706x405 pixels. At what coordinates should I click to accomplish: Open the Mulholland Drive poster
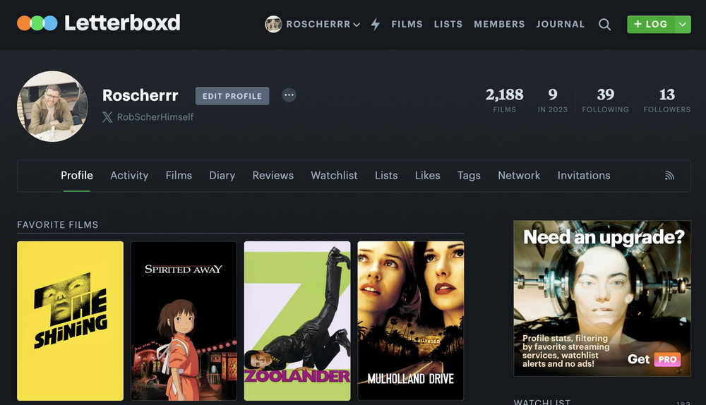[x=411, y=321]
